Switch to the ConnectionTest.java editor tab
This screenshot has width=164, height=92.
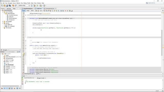click(x=50, y=8)
